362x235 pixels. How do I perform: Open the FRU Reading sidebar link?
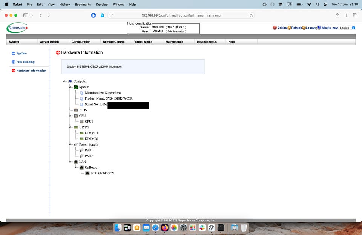pos(25,62)
